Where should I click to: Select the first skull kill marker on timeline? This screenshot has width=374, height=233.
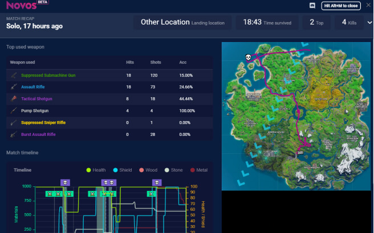coord(65,182)
